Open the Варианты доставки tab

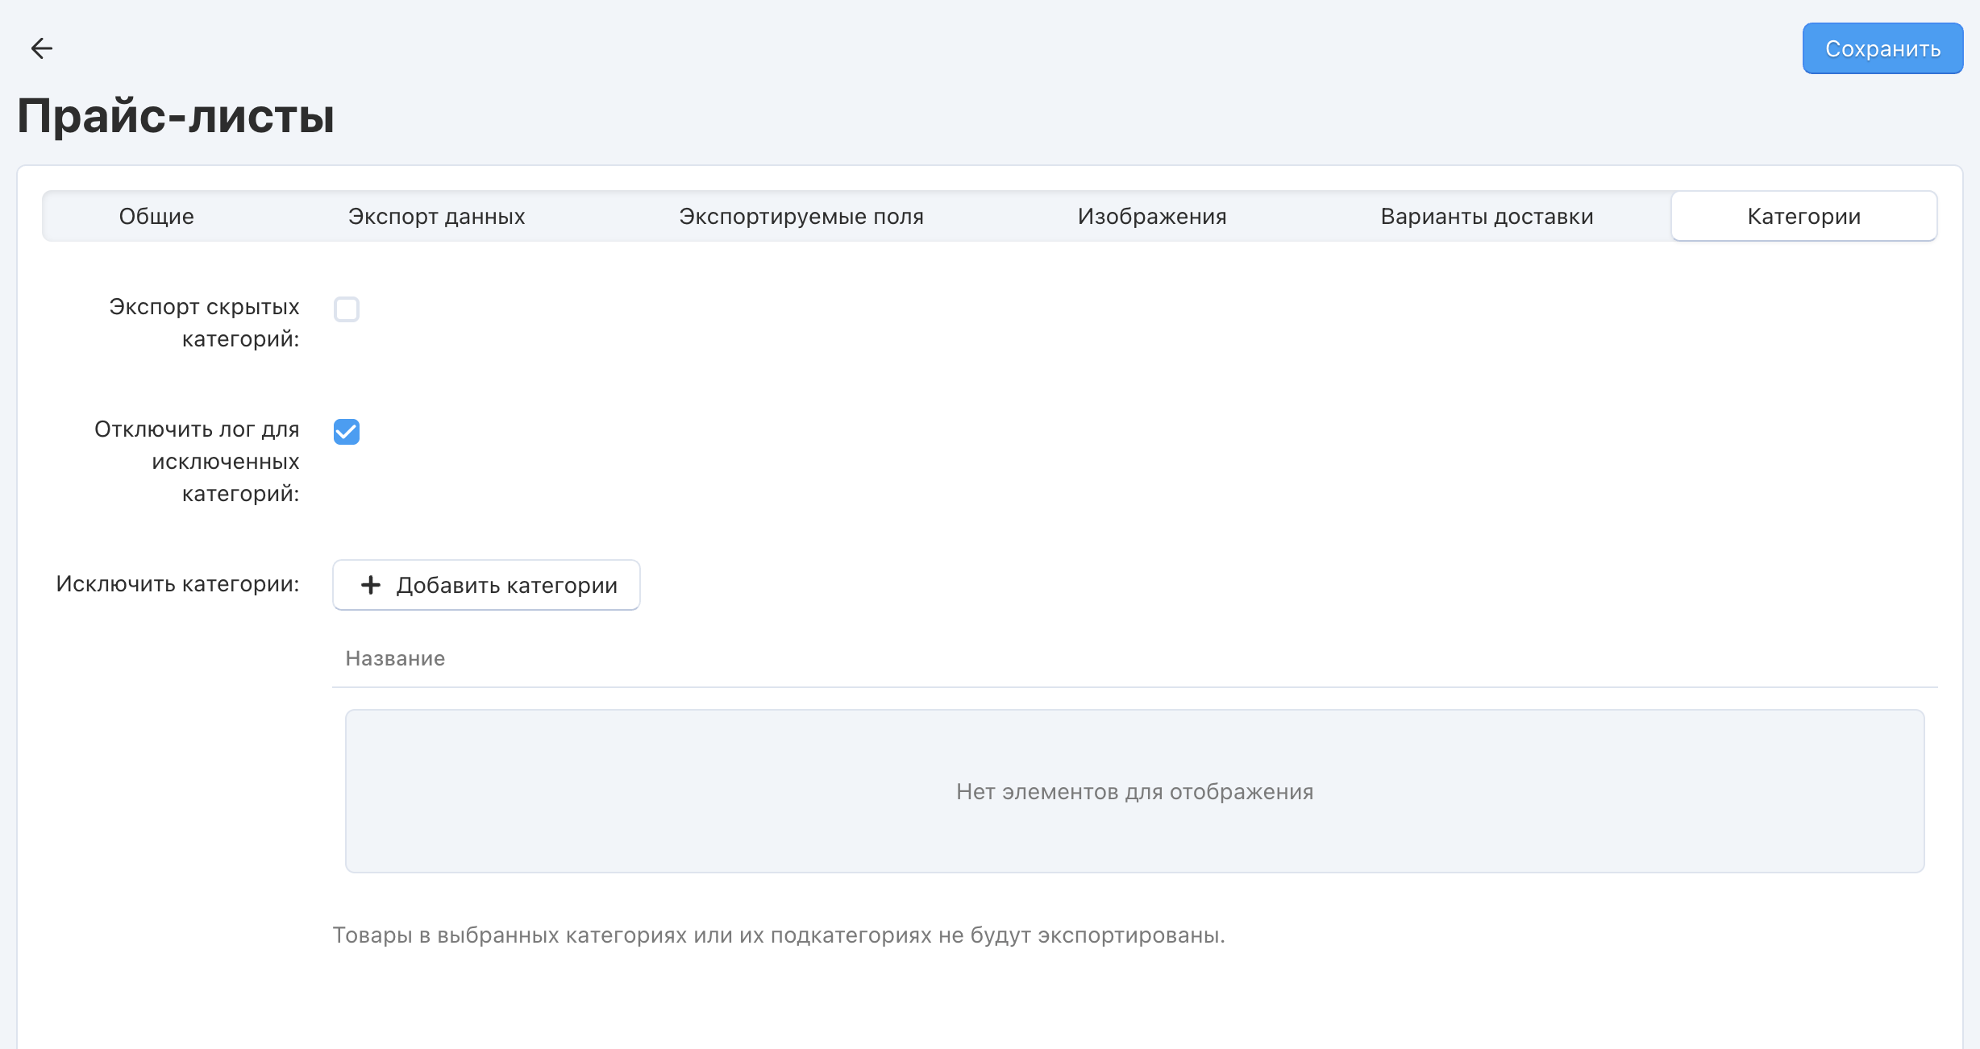point(1487,216)
